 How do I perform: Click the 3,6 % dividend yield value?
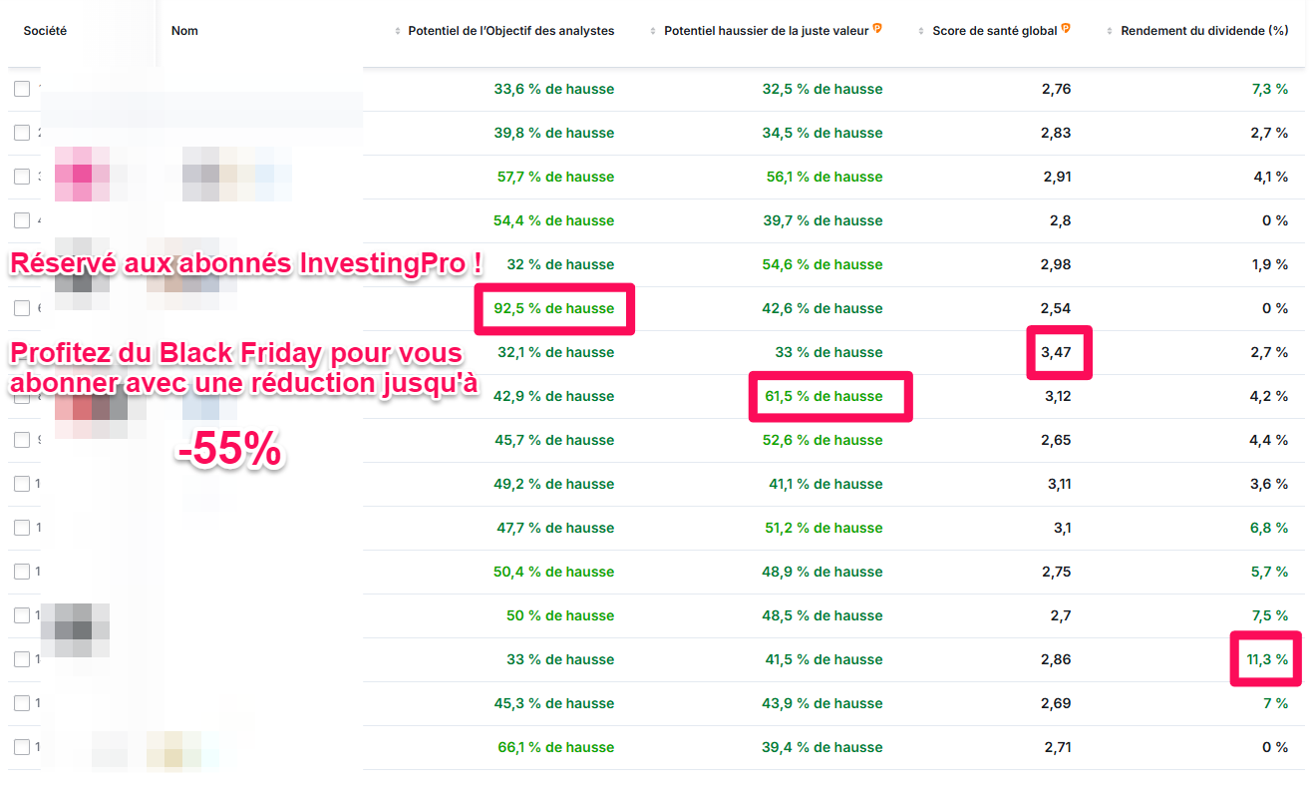tap(1269, 484)
